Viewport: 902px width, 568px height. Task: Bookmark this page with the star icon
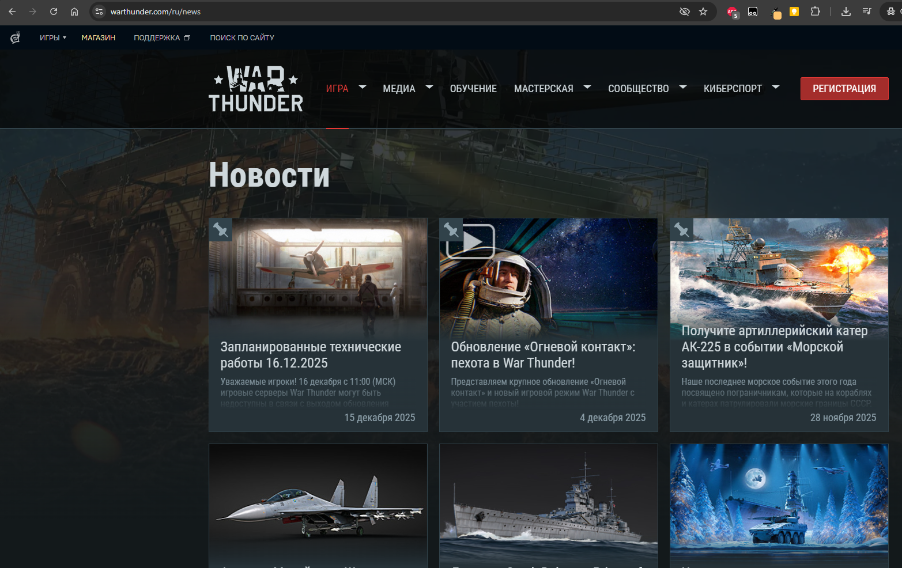[703, 12]
